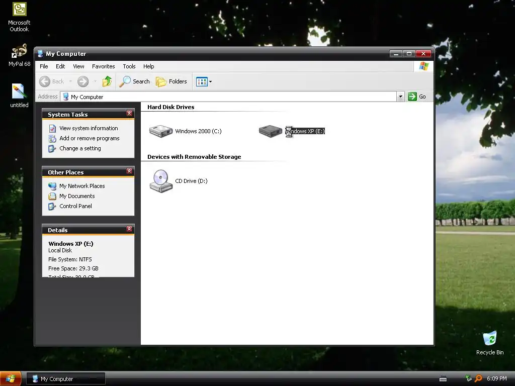515x386 pixels.
Task: Click the Control Panel icon in Other Places
Action: 52,207
